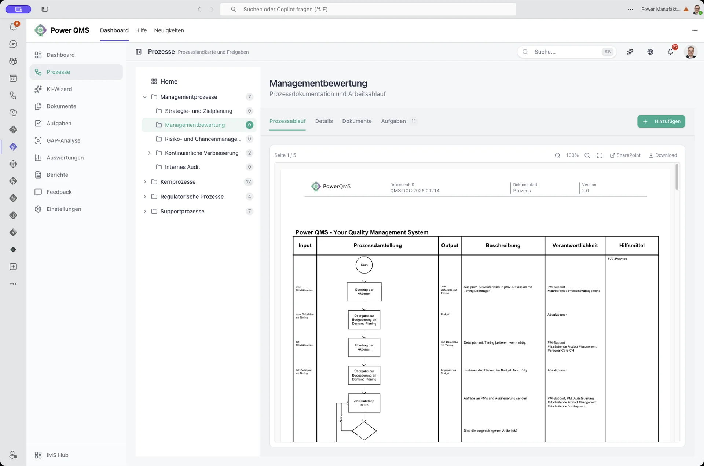The width and height of the screenshot is (704, 466).
Task: Open Neuigkeiten in the top menu
Action: [x=169, y=30]
